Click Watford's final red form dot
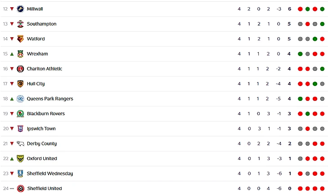The image size is (328, 195). (322, 39)
